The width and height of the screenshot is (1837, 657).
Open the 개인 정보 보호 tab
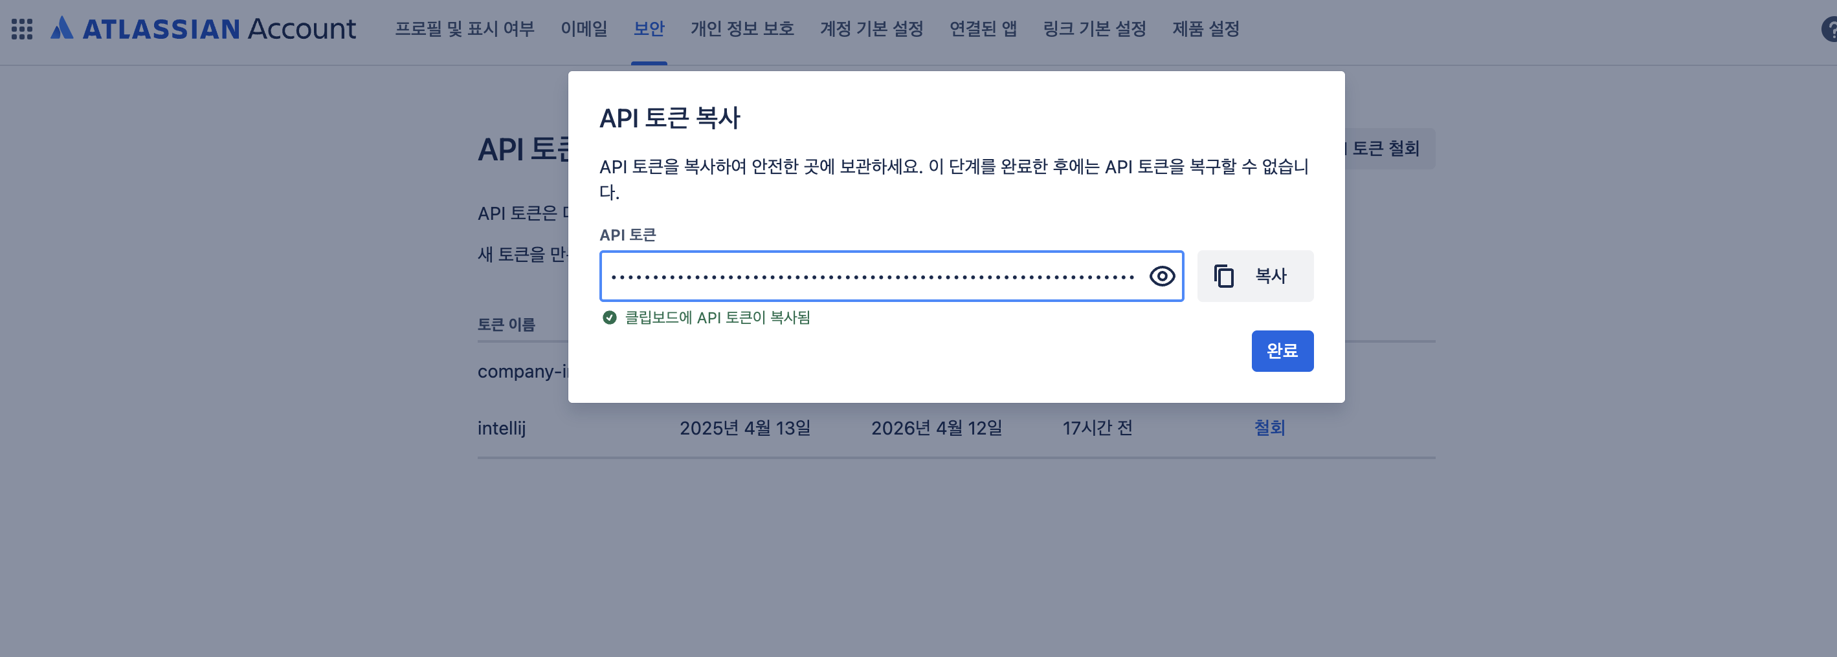(x=742, y=28)
